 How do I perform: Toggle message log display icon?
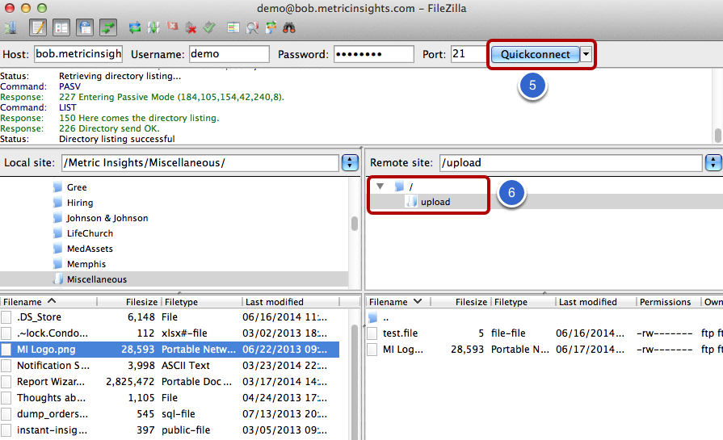pos(38,28)
